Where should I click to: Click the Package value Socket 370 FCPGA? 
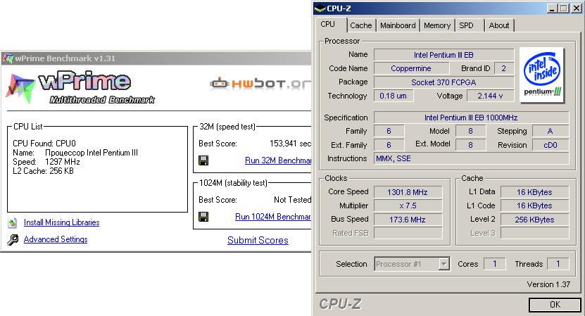[444, 82]
